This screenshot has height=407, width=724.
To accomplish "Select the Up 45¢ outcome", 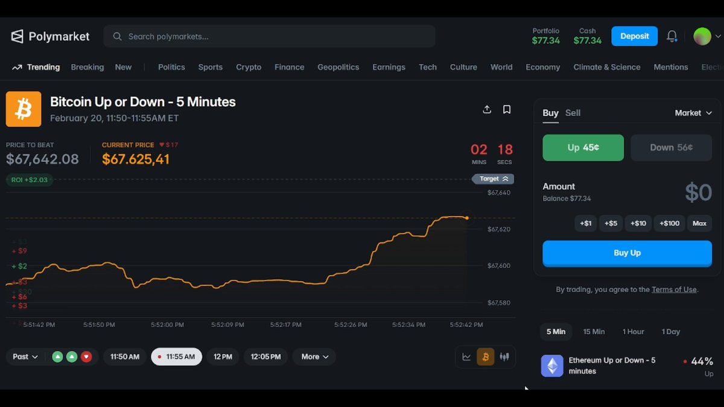I will coord(583,148).
